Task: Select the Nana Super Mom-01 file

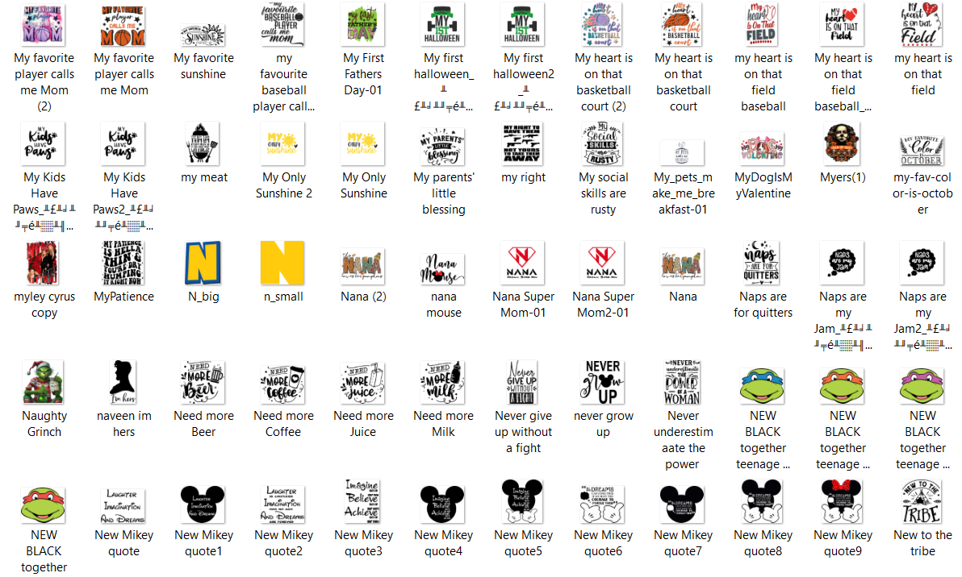Action: tap(522, 263)
